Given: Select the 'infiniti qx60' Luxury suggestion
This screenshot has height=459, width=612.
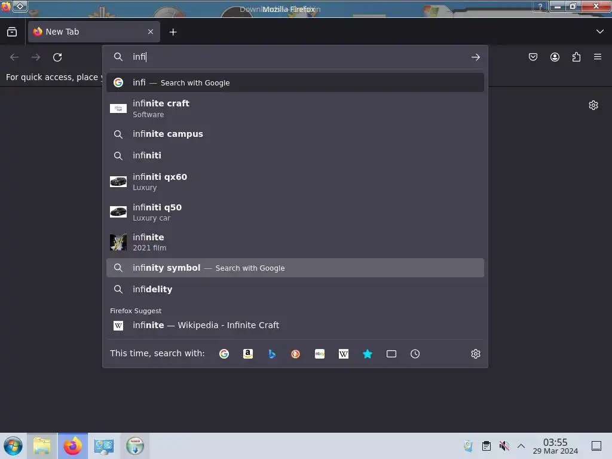Looking at the screenshot, I should [295, 182].
